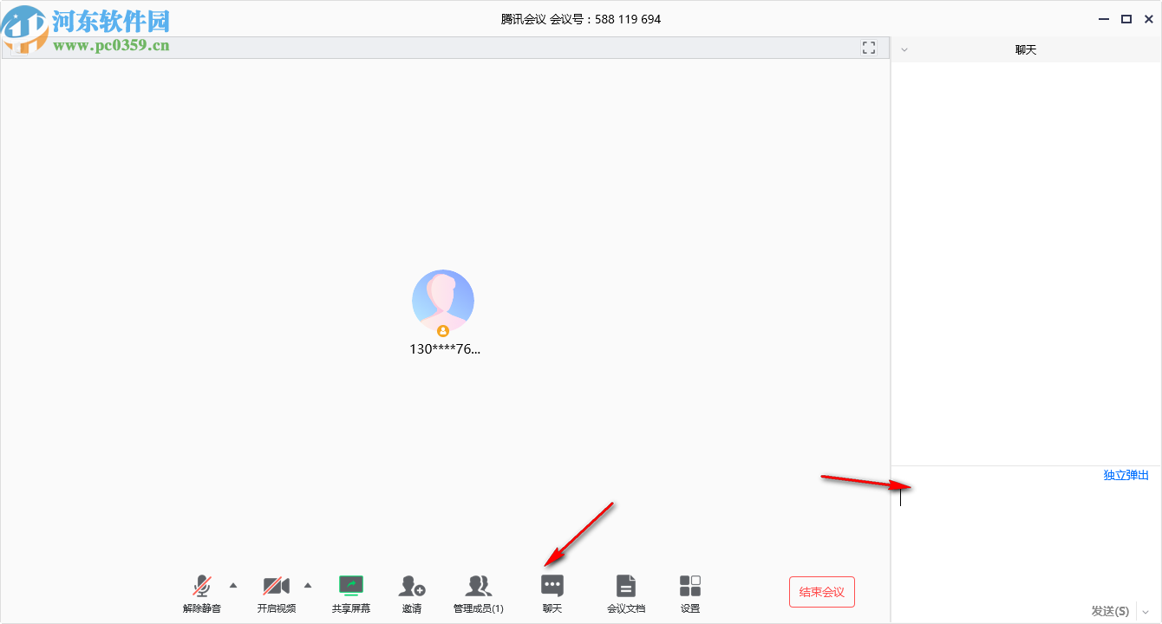Close the 腾讯会议 window
Screen dimensions: 1162x624
point(1148,18)
